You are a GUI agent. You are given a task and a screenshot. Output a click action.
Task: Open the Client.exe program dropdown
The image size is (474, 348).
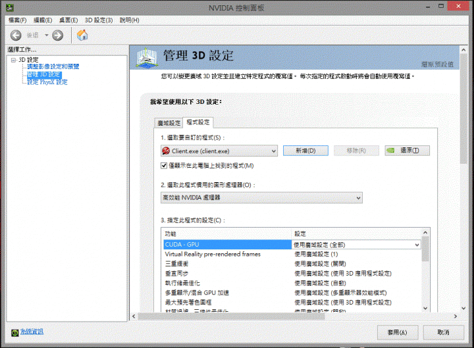(274, 151)
